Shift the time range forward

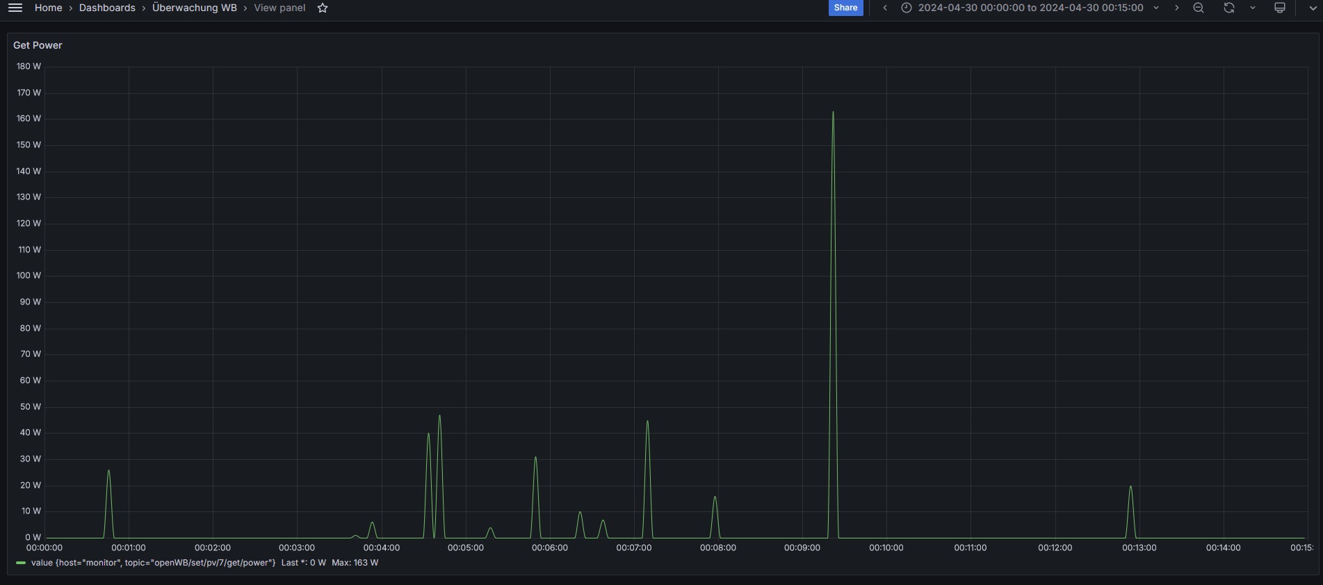click(x=1176, y=8)
